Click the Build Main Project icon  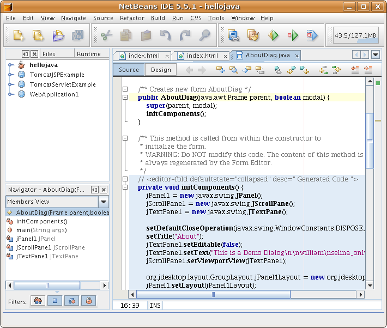[x=233, y=35]
